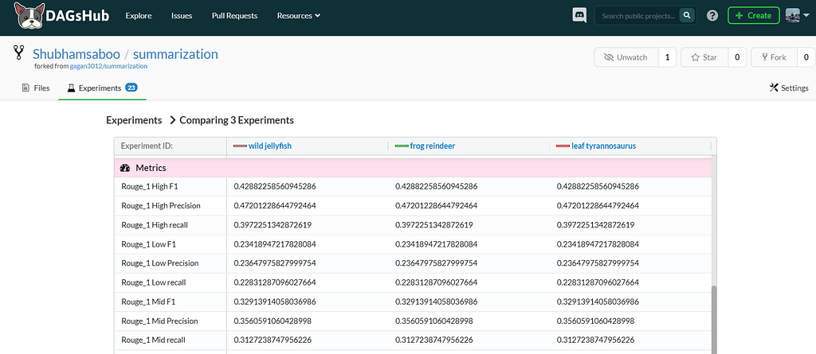Open the Discord chat icon
The width and height of the screenshot is (816, 354).
[579, 15]
